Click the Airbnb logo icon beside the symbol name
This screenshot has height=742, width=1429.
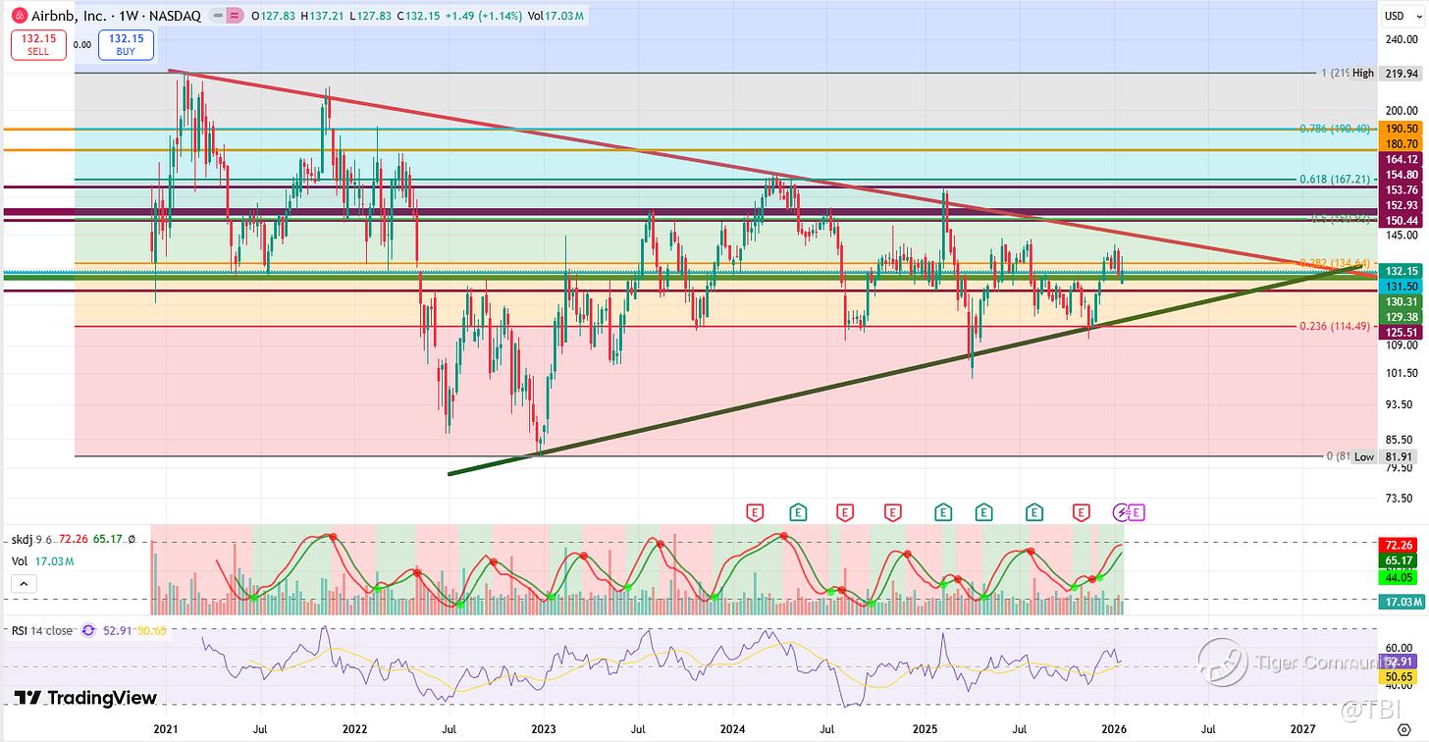pyautogui.click(x=19, y=16)
